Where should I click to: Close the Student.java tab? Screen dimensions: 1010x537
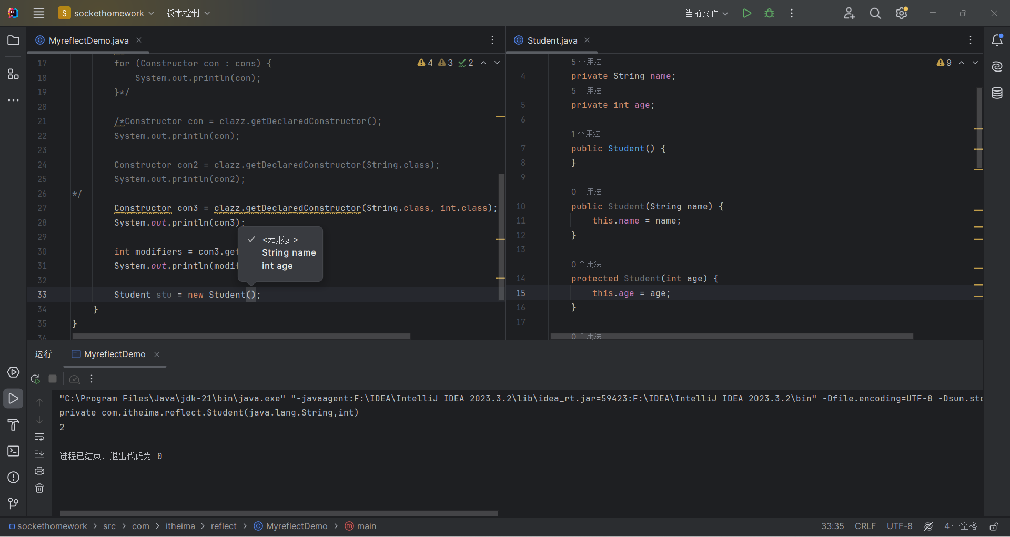coord(587,40)
